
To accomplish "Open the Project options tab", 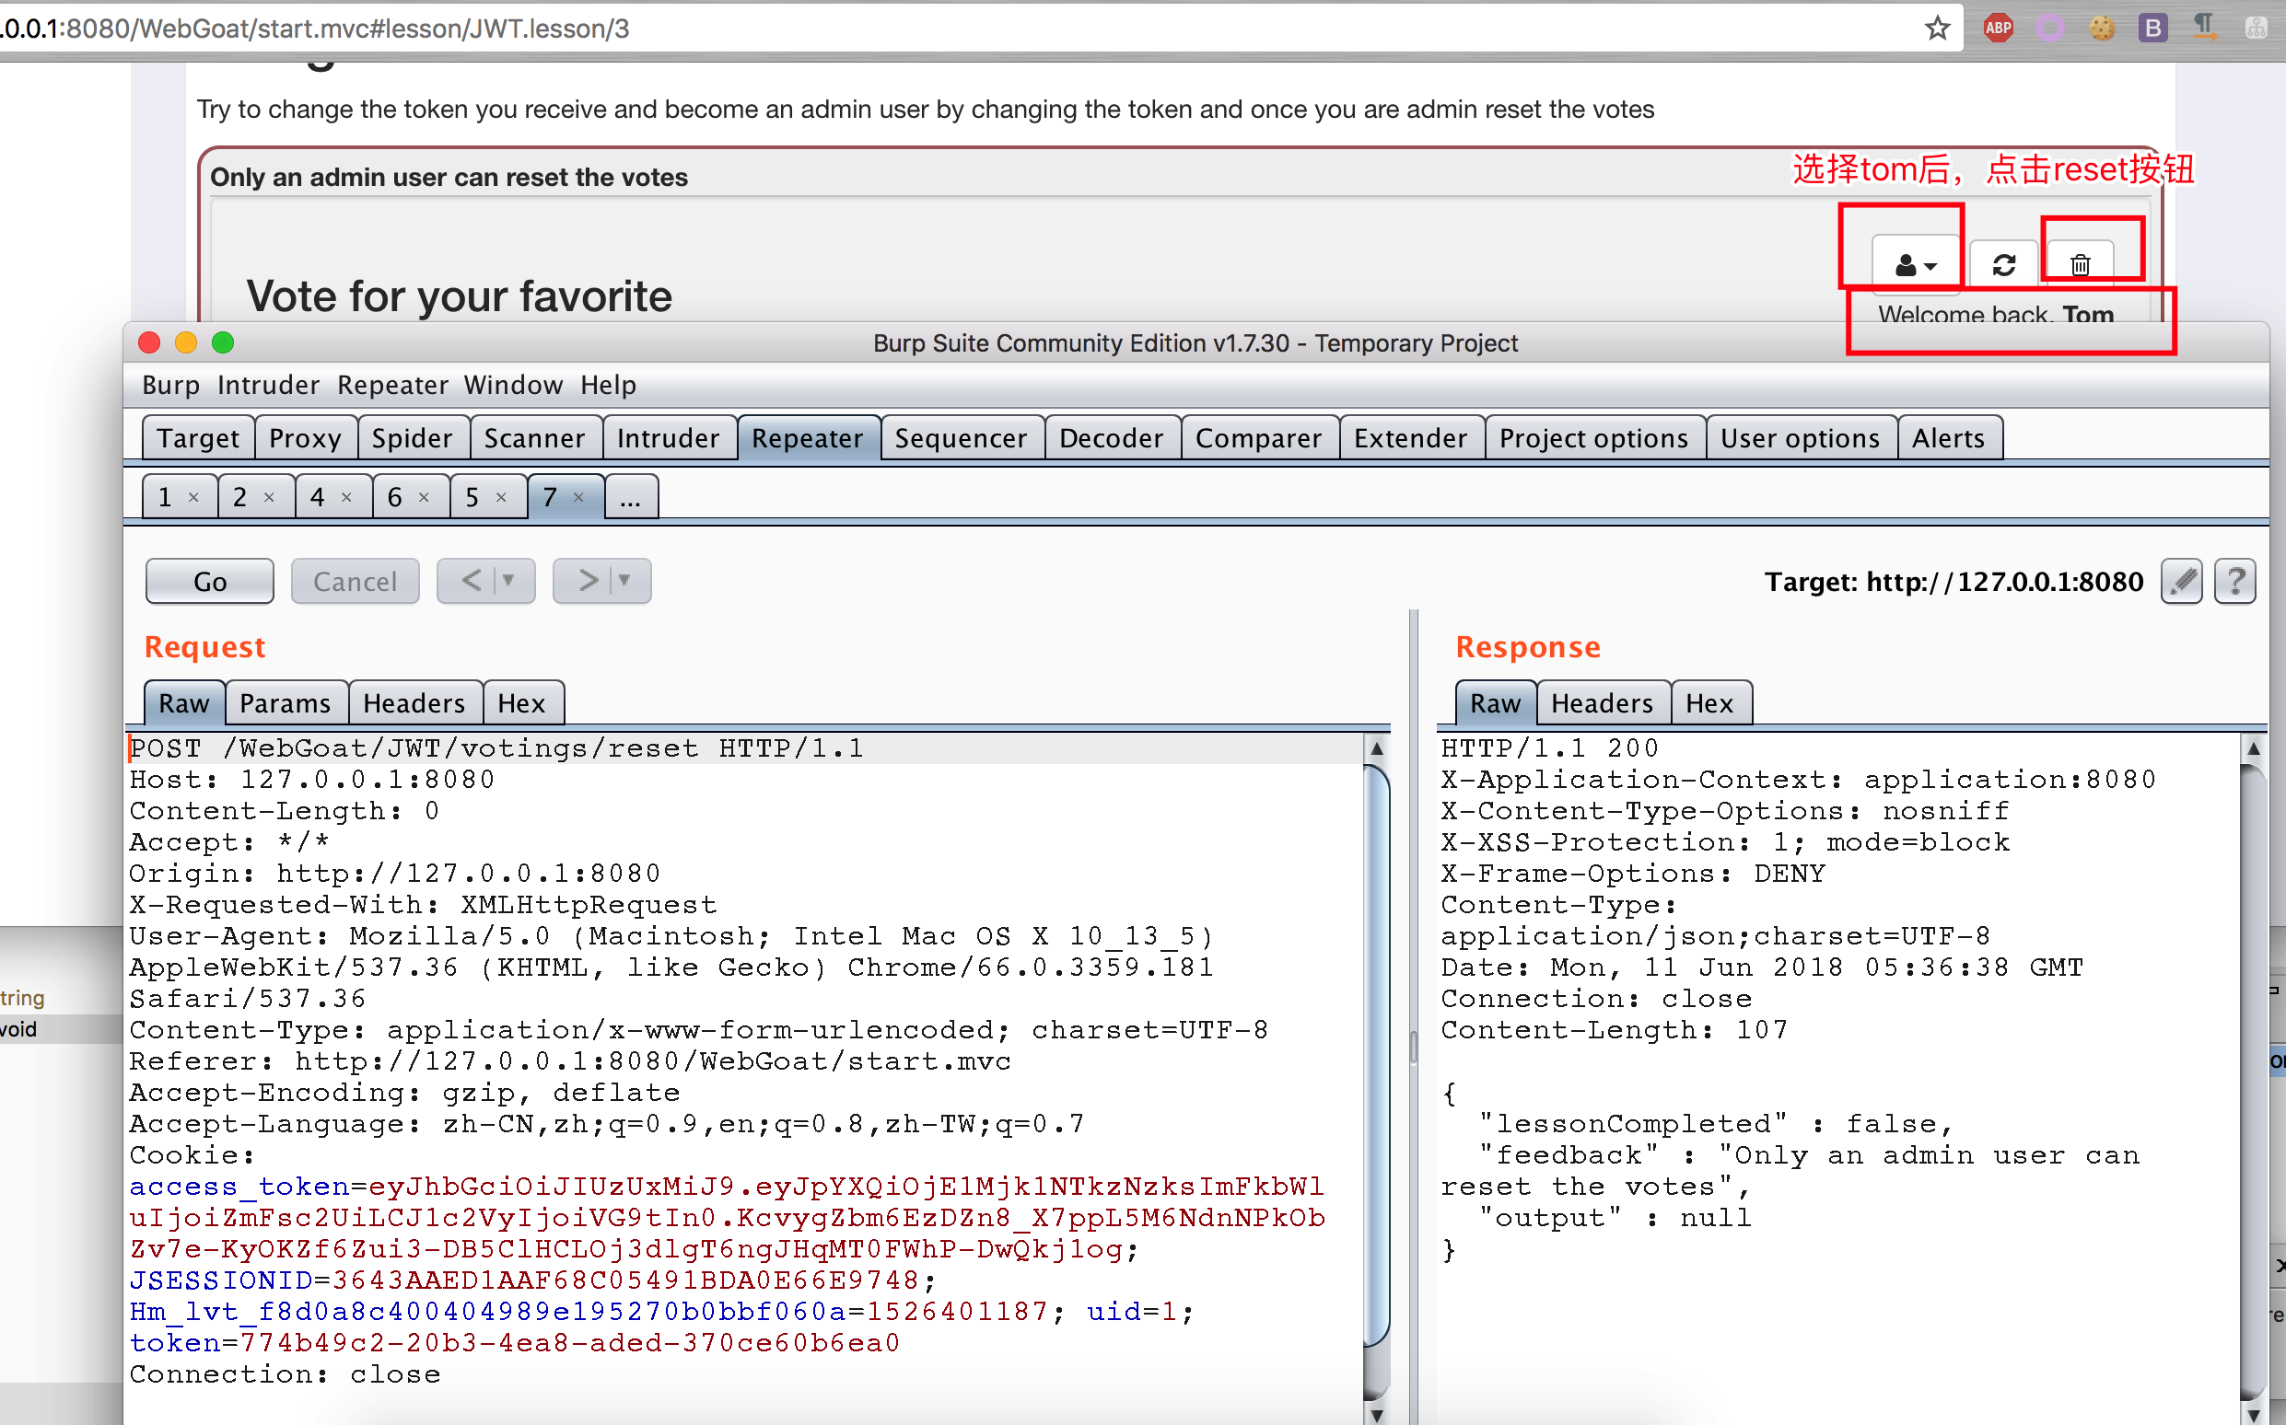I will click(x=1593, y=437).
